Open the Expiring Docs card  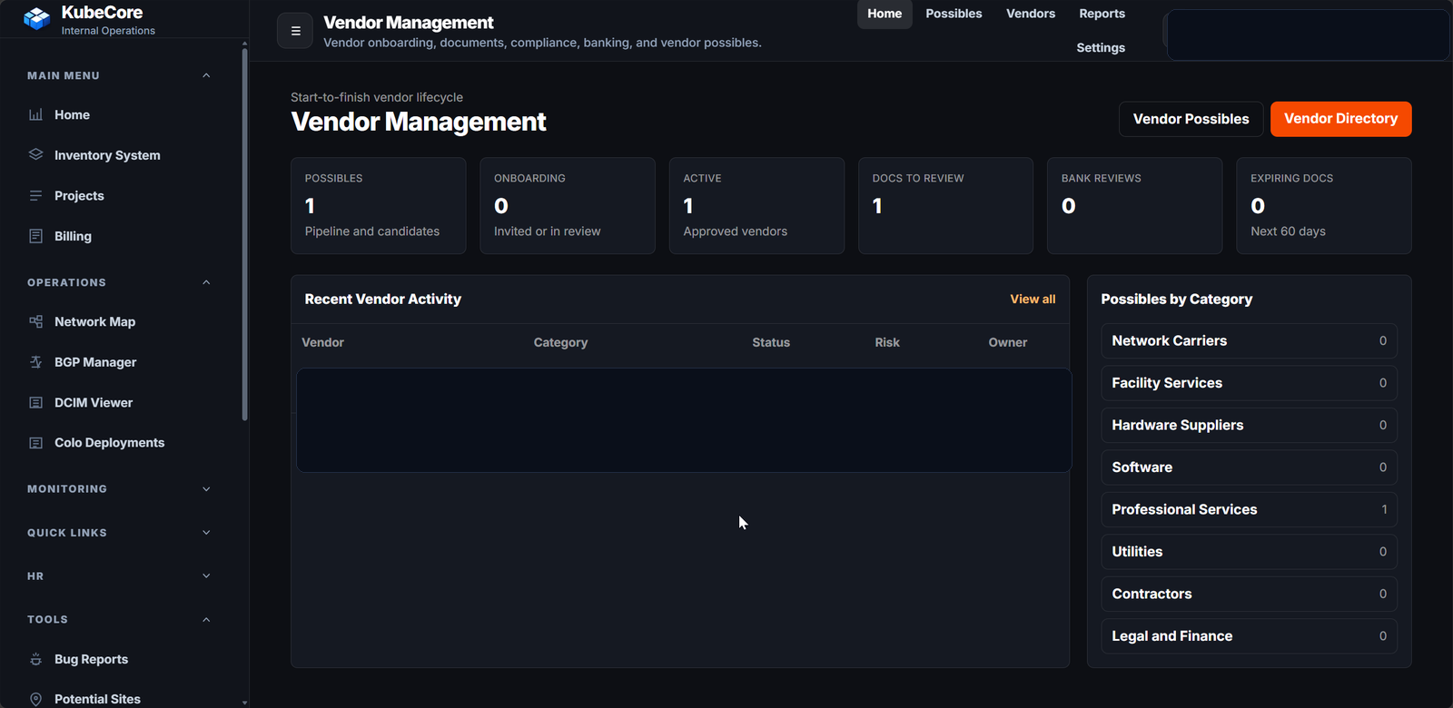point(1323,206)
